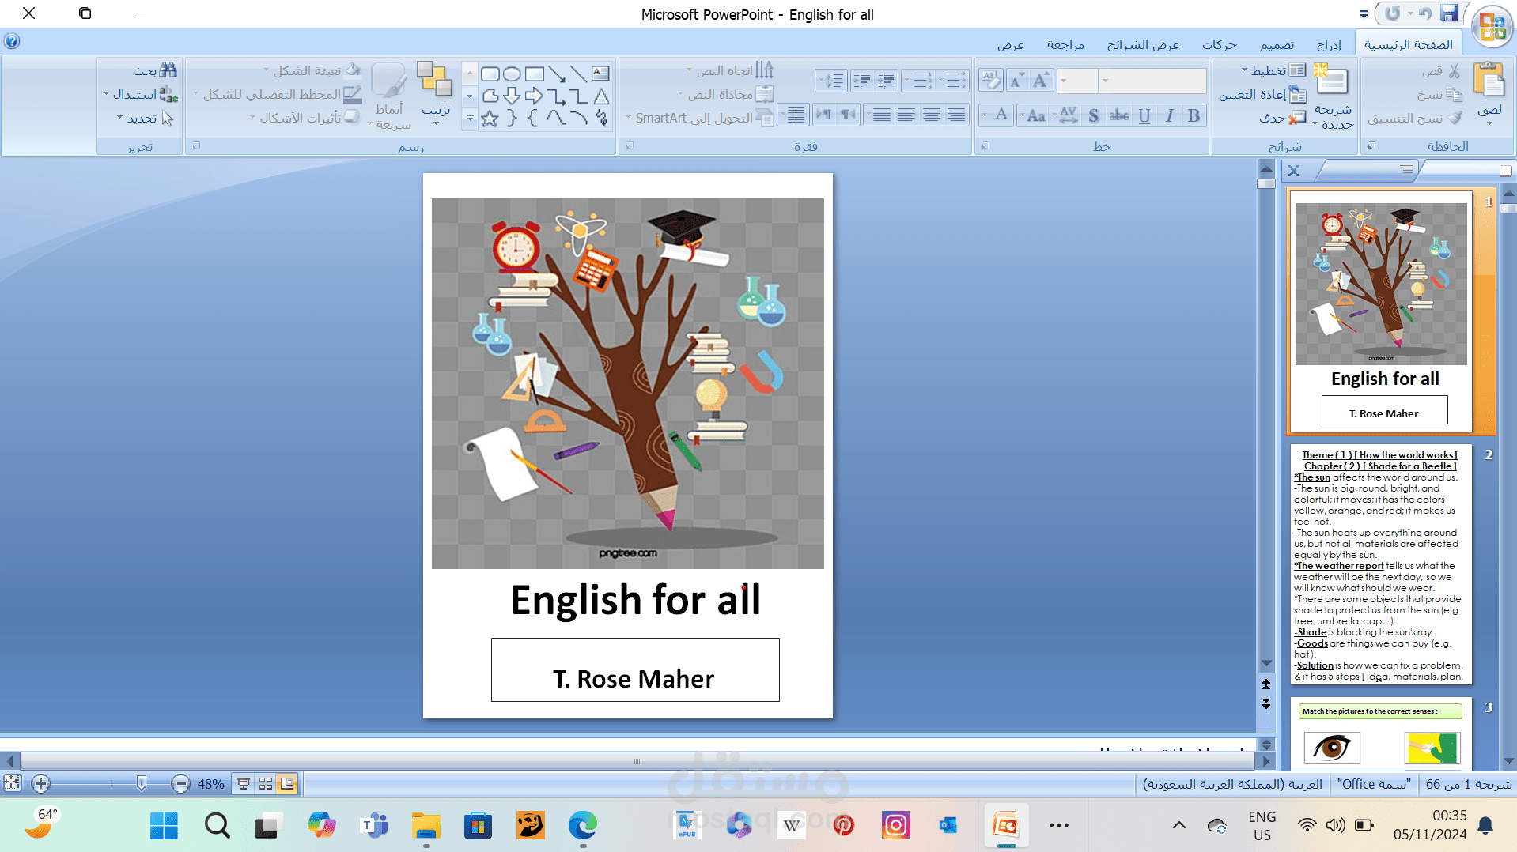Click the Save icon in title bar
The image size is (1517, 852).
1449,13
